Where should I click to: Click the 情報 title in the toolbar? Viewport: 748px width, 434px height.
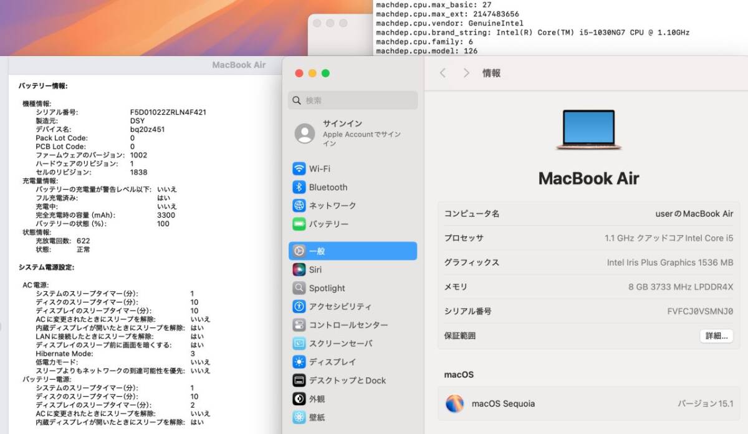point(492,73)
